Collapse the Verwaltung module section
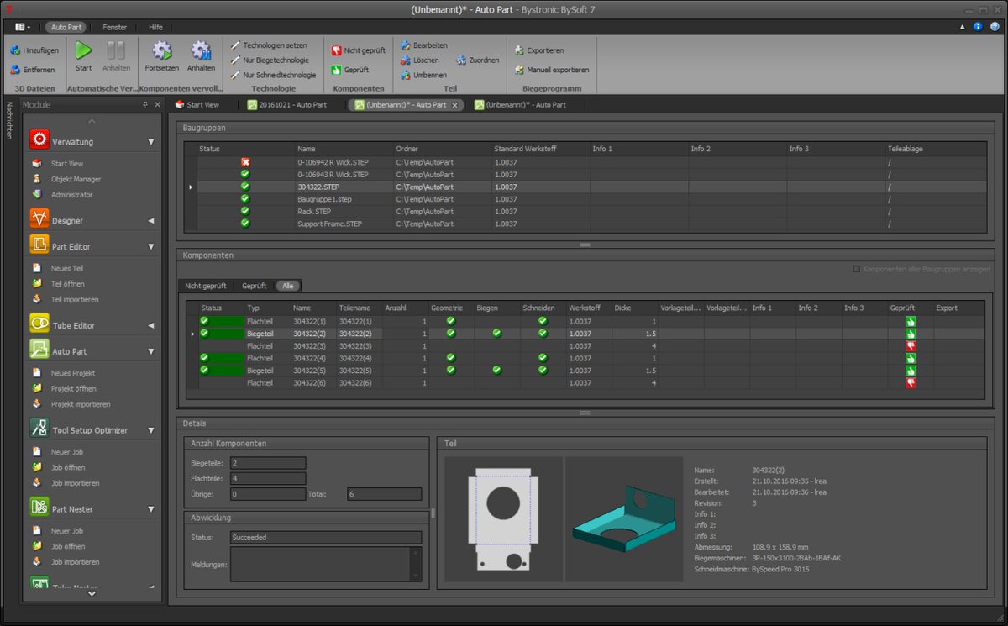The width and height of the screenshot is (1008, 626). pos(151,142)
